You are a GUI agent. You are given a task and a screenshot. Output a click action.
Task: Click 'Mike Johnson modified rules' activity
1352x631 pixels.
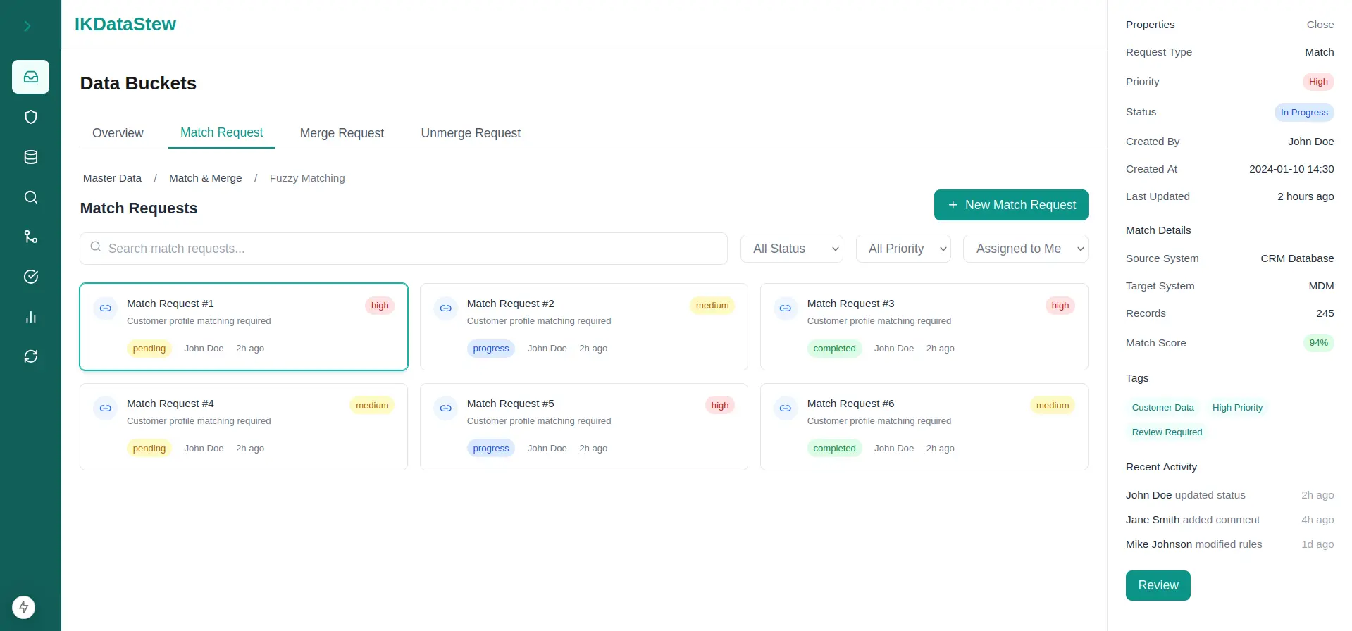coord(1193,544)
